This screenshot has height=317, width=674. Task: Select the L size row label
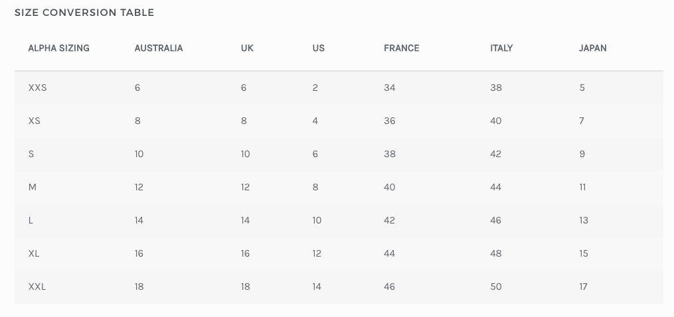click(x=31, y=220)
